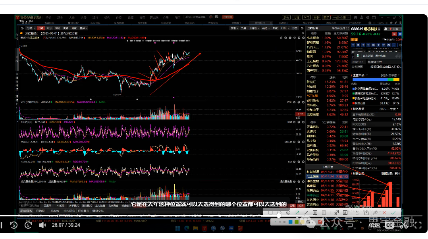Switch to the 30分 period
This screenshot has width=428, height=239.
(49, 28)
